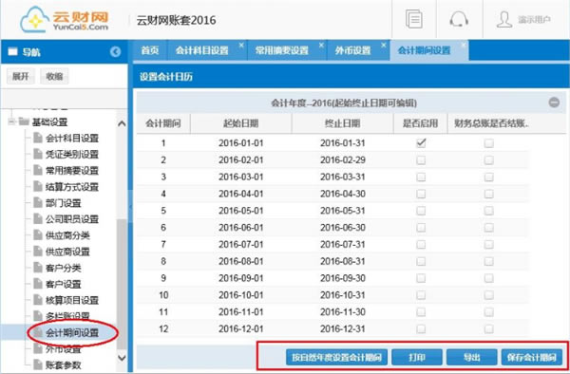Open 账套参数 in the tree
The width and height of the screenshot is (570, 374).
(64, 365)
